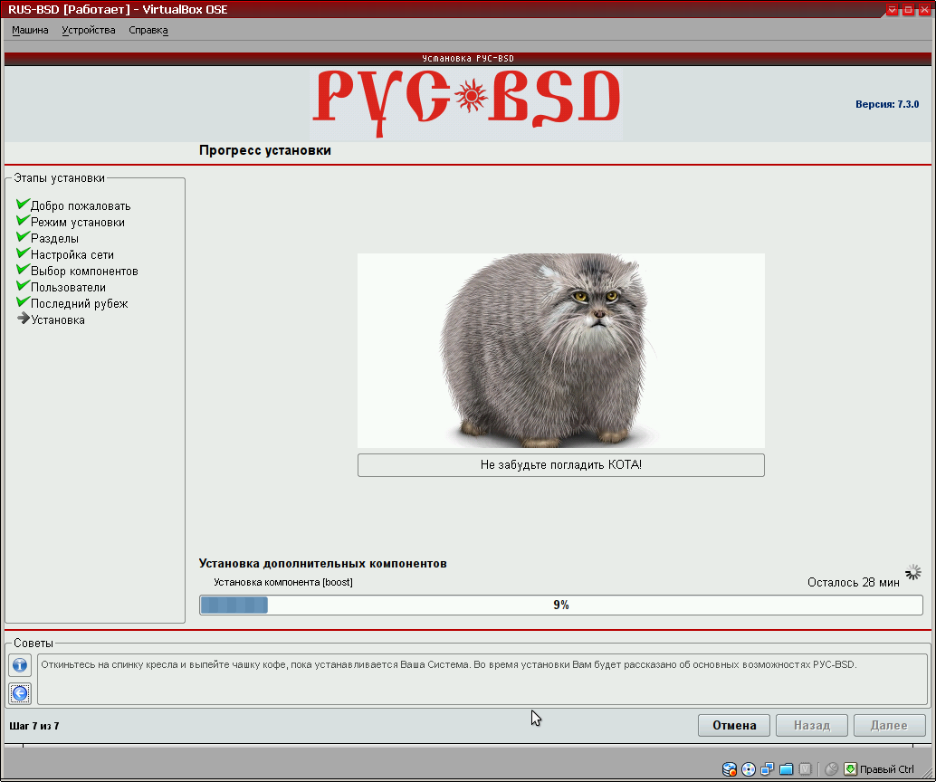The width and height of the screenshot is (936, 782).
Task: Click the 9% installation progress bar
Action: click(x=561, y=605)
